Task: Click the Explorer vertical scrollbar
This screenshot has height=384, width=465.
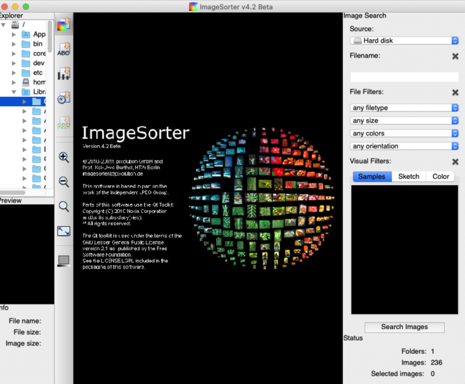Action: click(50, 36)
